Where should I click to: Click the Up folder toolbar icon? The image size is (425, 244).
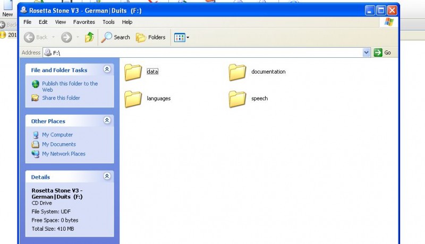[x=89, y=37]
